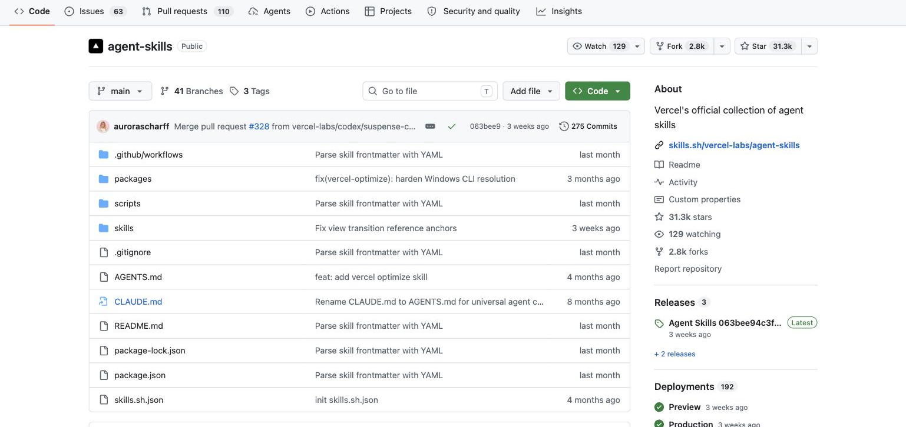View the 41 Branches link
Image resolution: width=906 pixels, height=427 pixels.
(x=191, y=91)
